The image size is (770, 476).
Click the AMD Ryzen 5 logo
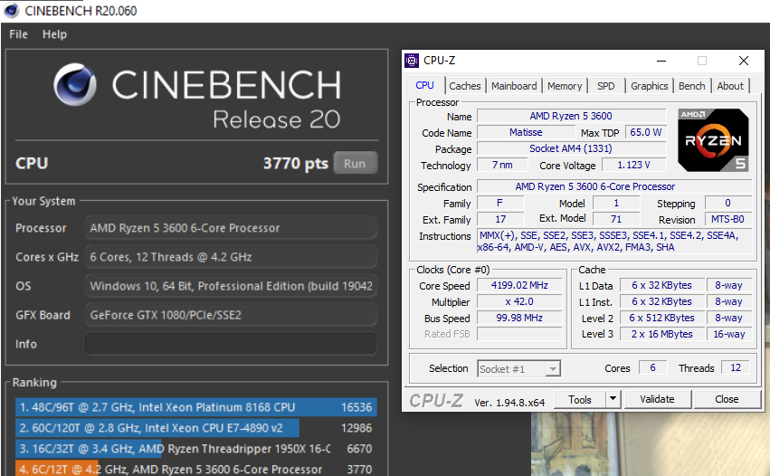click(713, 140)
